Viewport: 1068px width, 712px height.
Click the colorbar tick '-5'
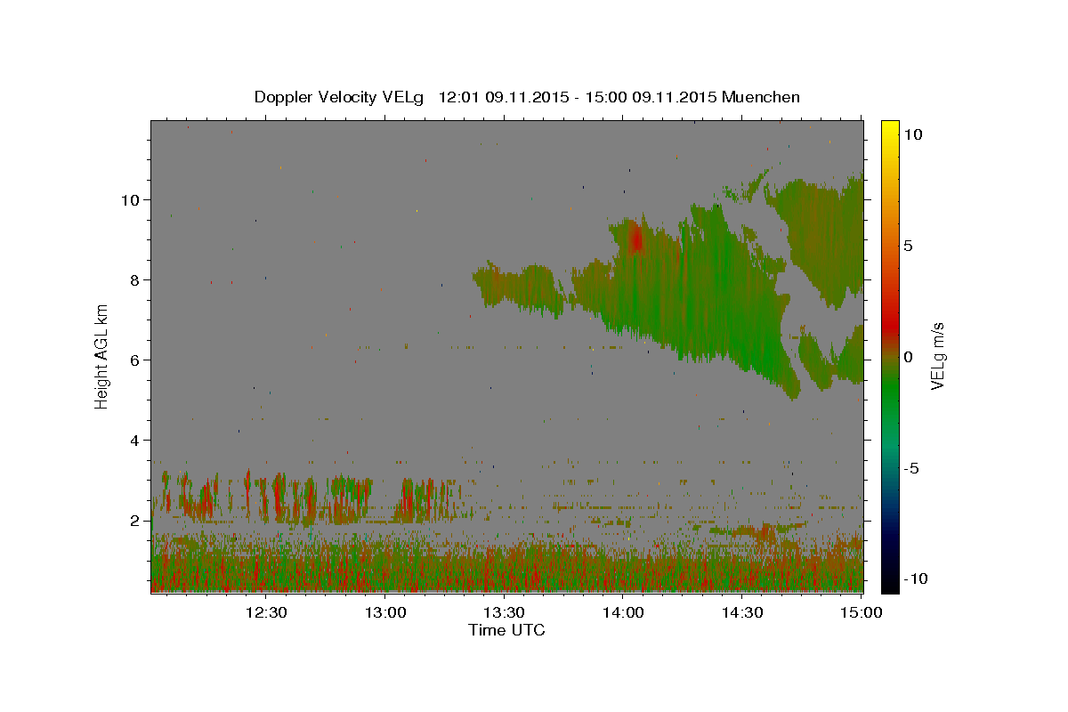(x=910, y=468)
